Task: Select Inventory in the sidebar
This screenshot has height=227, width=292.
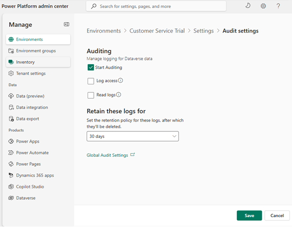Action: (x=38, y=62)
